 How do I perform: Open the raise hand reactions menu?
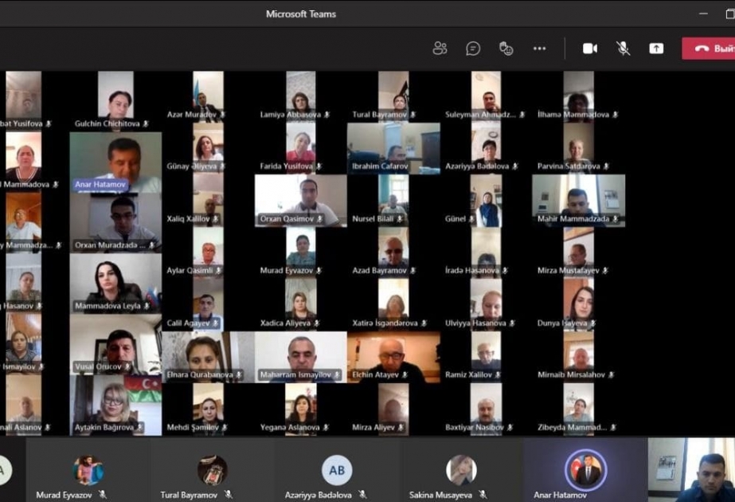pos(506,49)
